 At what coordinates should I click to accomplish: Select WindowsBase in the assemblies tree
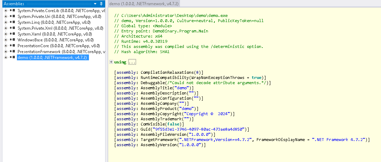coord(56,40)
